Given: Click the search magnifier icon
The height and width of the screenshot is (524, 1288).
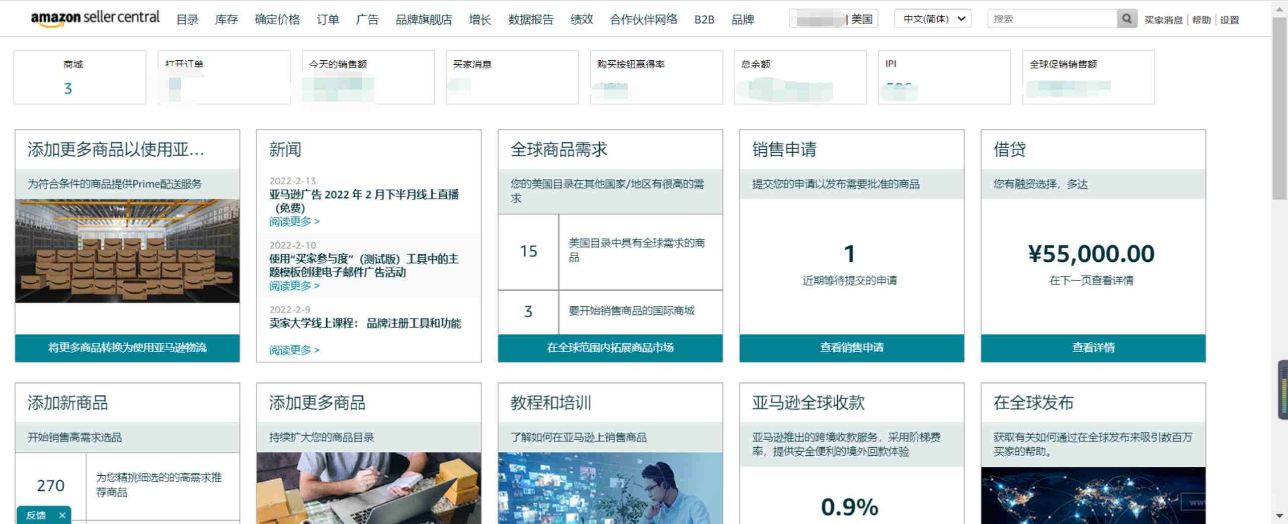Looking at the screenshot, I should click(1126, 19).
